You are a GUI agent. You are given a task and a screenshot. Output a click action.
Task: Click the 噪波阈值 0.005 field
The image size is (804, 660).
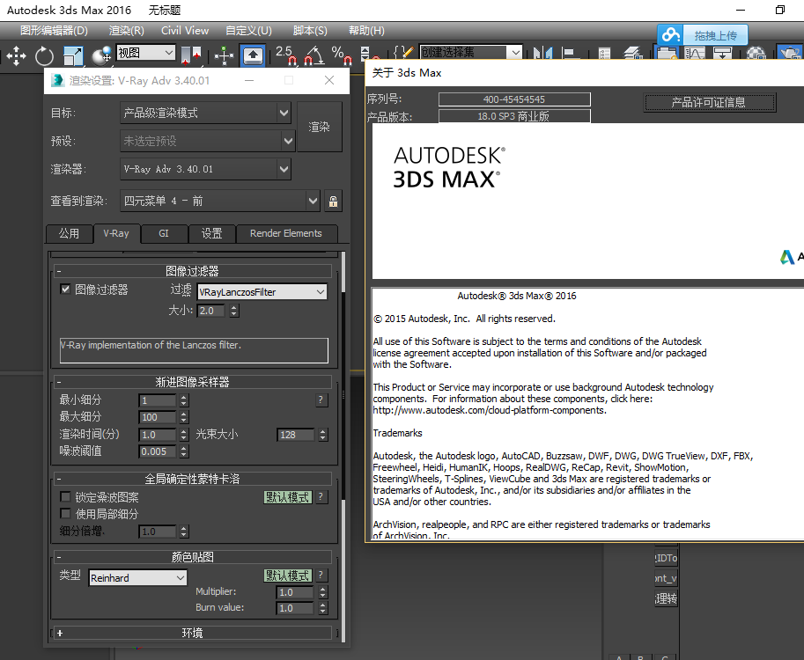point(158,451)
